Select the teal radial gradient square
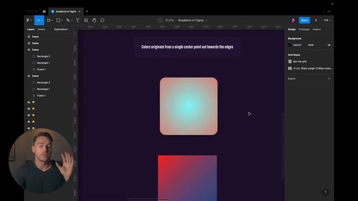358x201 pixels. (x=189, y=106)
